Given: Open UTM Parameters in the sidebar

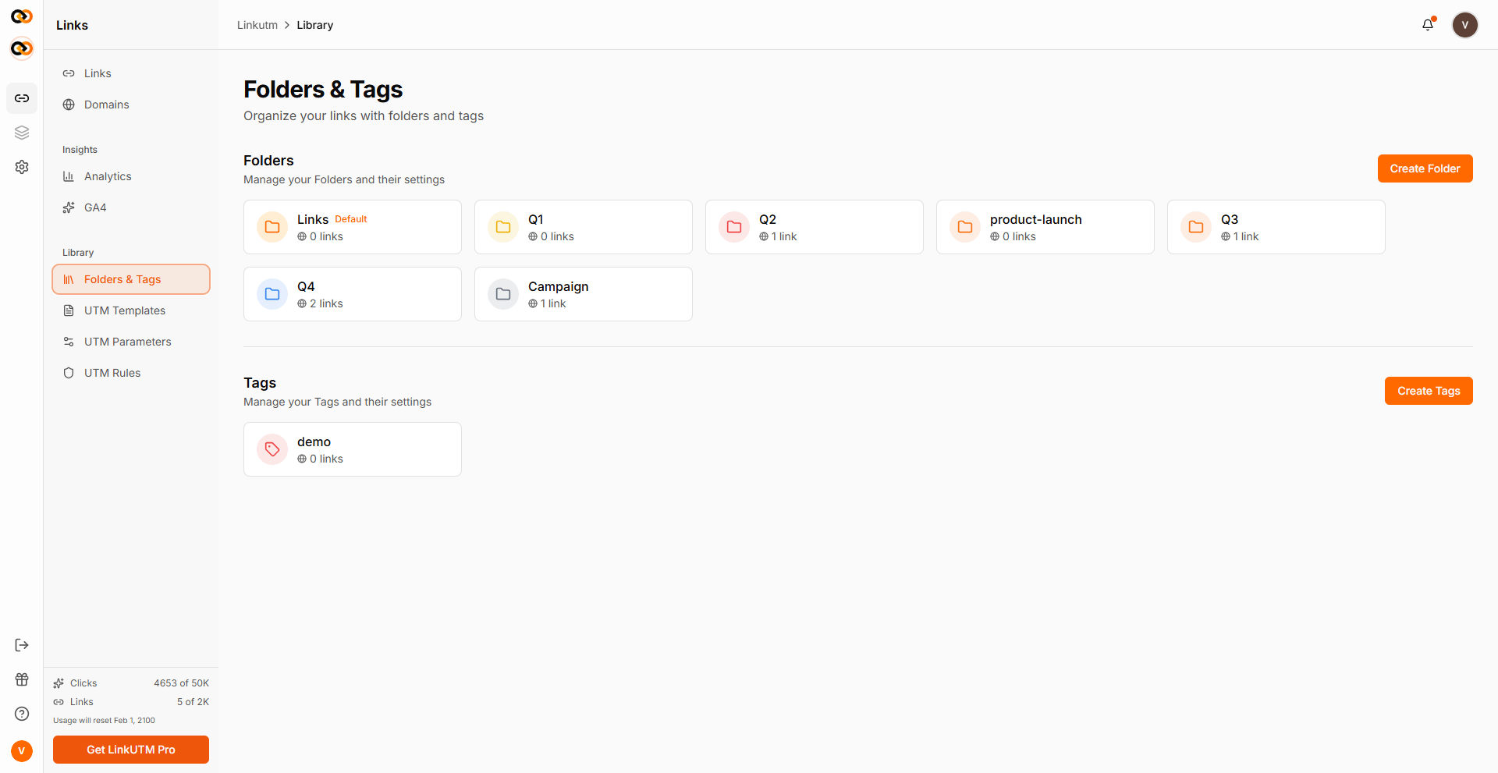Looking at the screenshot, I should pyautogui.click(x=131, y=342).
